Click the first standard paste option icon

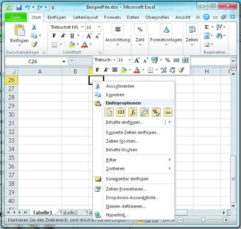coord(109,112)
